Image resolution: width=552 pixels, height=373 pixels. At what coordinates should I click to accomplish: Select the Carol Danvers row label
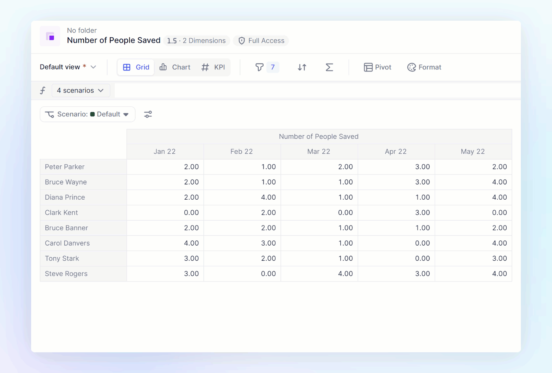coord(83,243)
